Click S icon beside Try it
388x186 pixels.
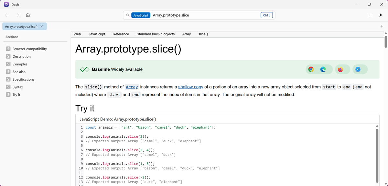8,95
